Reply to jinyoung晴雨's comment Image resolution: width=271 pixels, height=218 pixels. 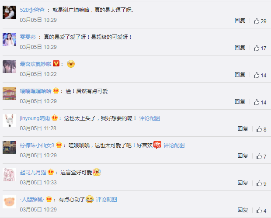[x=243, y=129]
